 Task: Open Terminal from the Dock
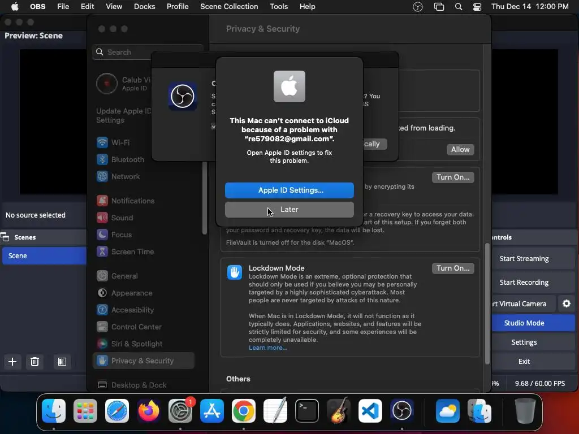click(307, 411)
